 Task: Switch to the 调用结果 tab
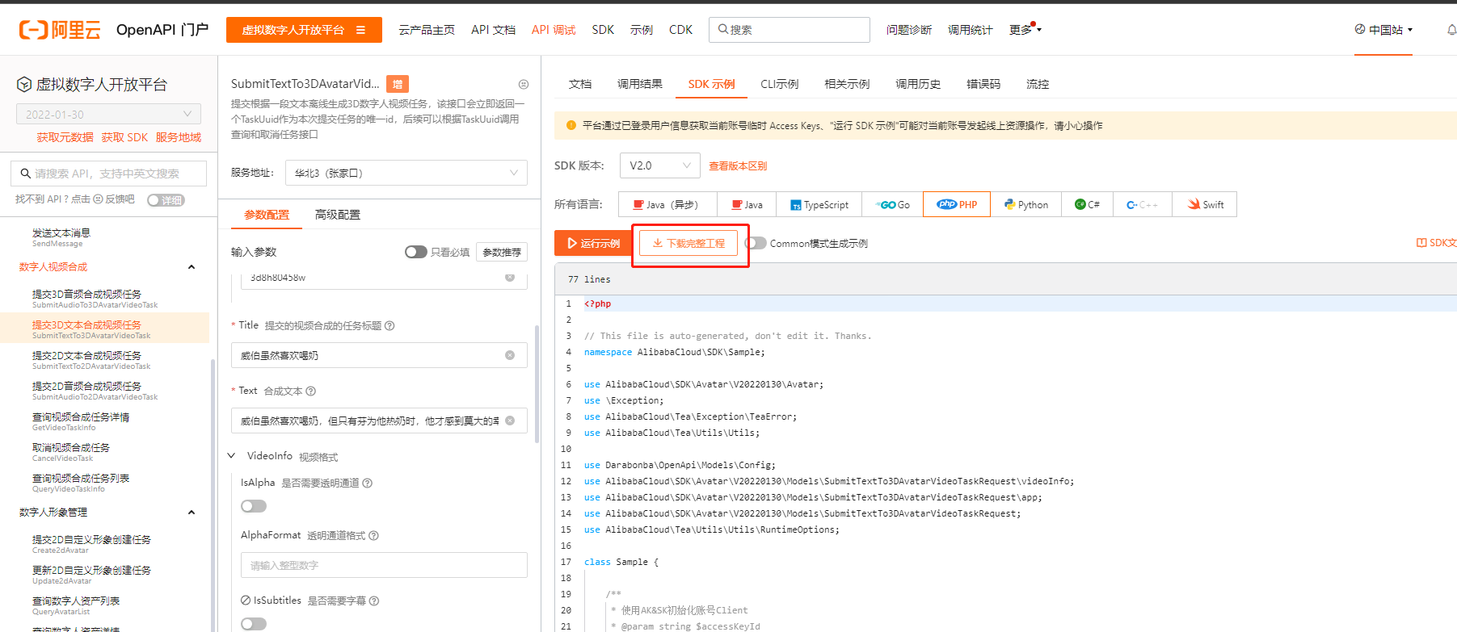pyautogui.click(x=640, y=84)
